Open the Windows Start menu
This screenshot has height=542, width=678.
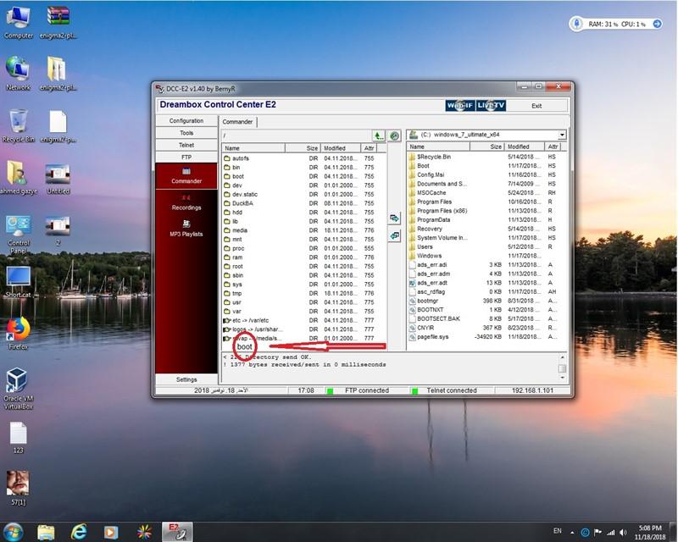(x=13, y=532)
